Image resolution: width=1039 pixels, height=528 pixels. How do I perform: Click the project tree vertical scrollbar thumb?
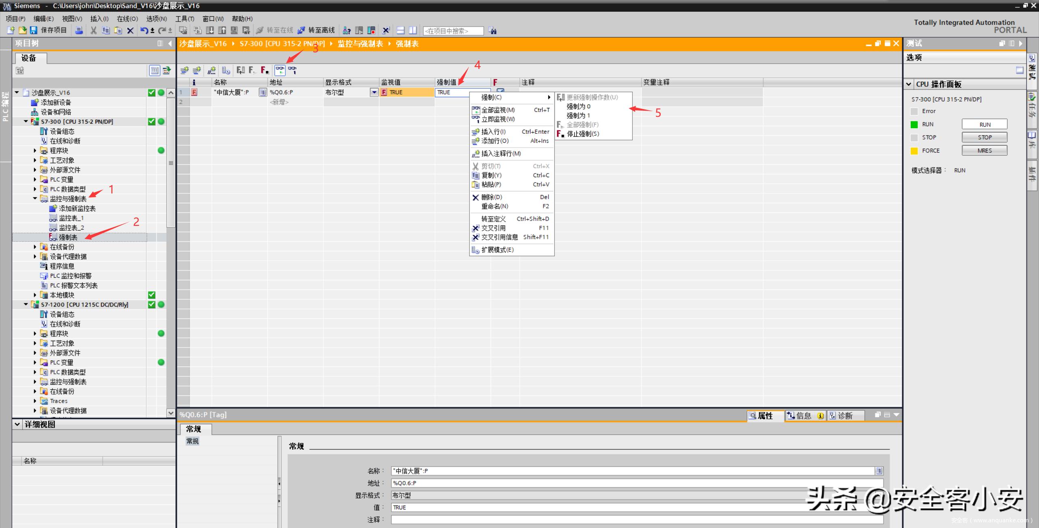point(171,162)
